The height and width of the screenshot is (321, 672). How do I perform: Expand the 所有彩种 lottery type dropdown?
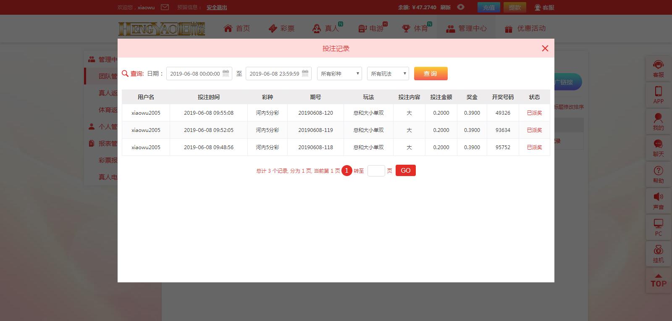(339, 74)
